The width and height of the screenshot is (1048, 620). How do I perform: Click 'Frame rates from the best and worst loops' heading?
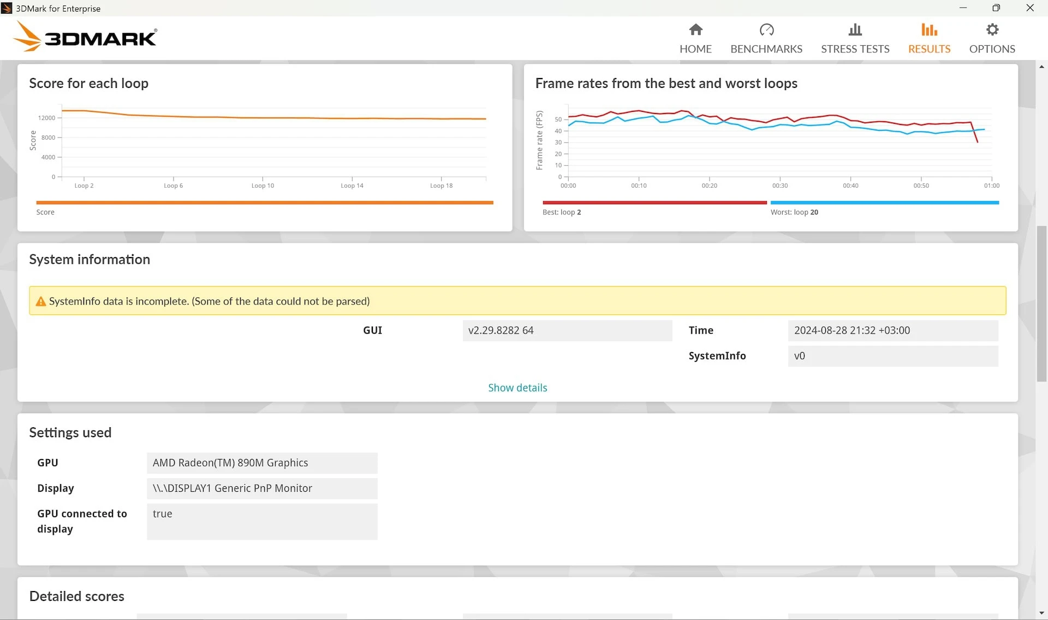tap(666, 83)
